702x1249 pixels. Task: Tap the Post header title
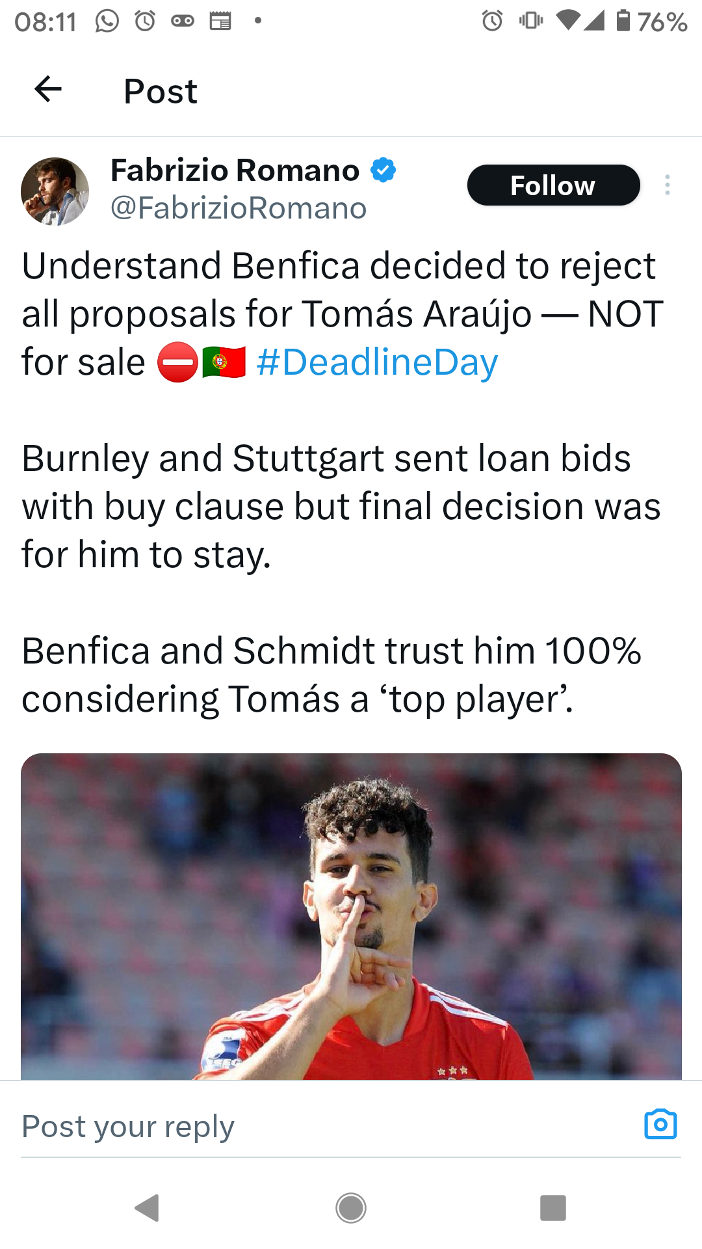[160, 91]
